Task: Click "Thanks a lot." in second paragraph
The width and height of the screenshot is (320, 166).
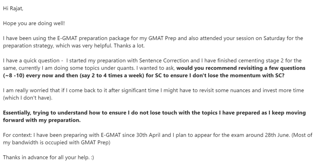Action: pos(129,46)
